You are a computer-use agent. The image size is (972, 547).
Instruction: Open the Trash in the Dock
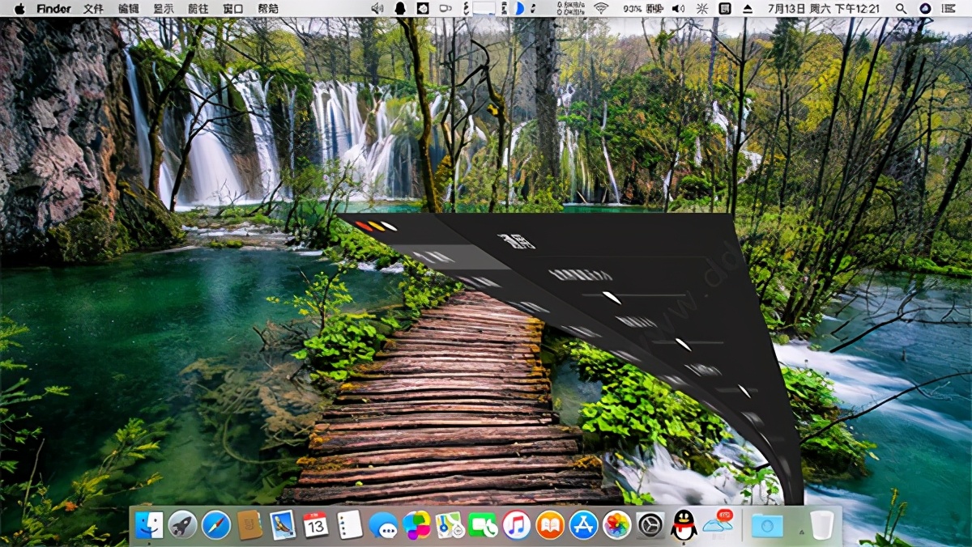click(x=824, y=524)
